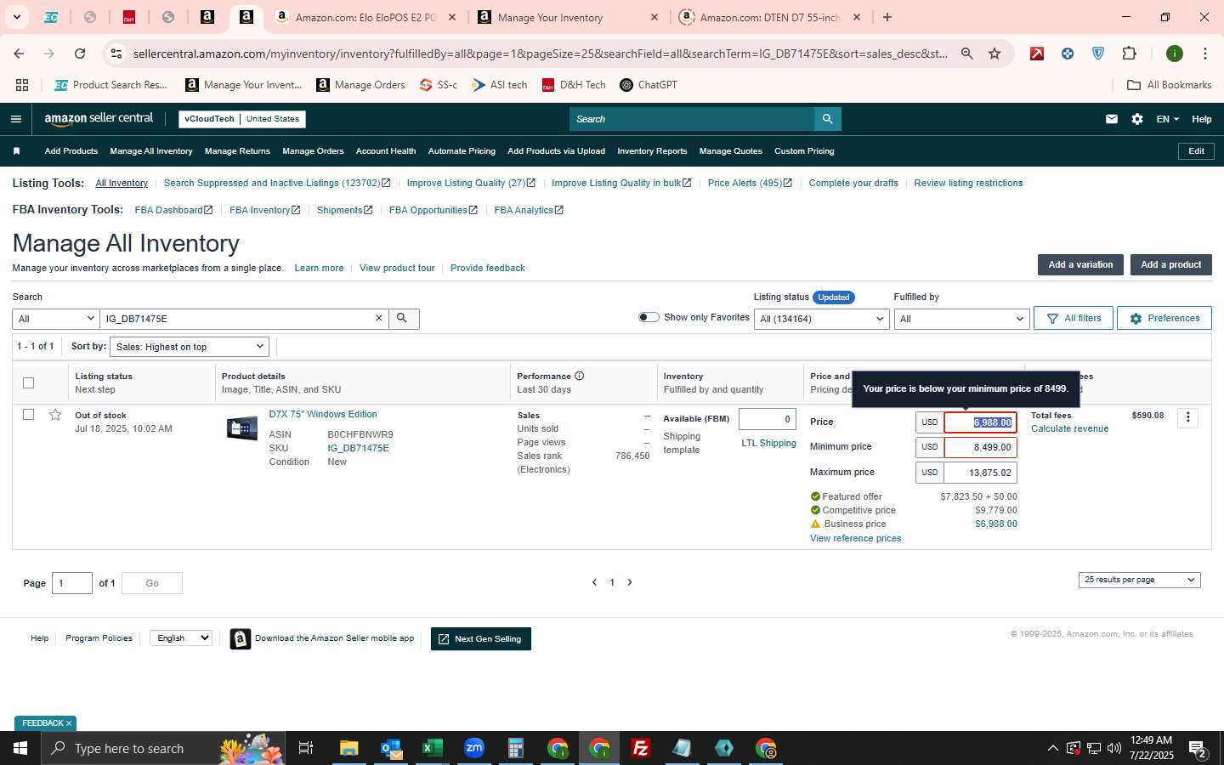The image size is (1224, 765).
Task: Open the Windows Start menu
Action: (20, 748)
